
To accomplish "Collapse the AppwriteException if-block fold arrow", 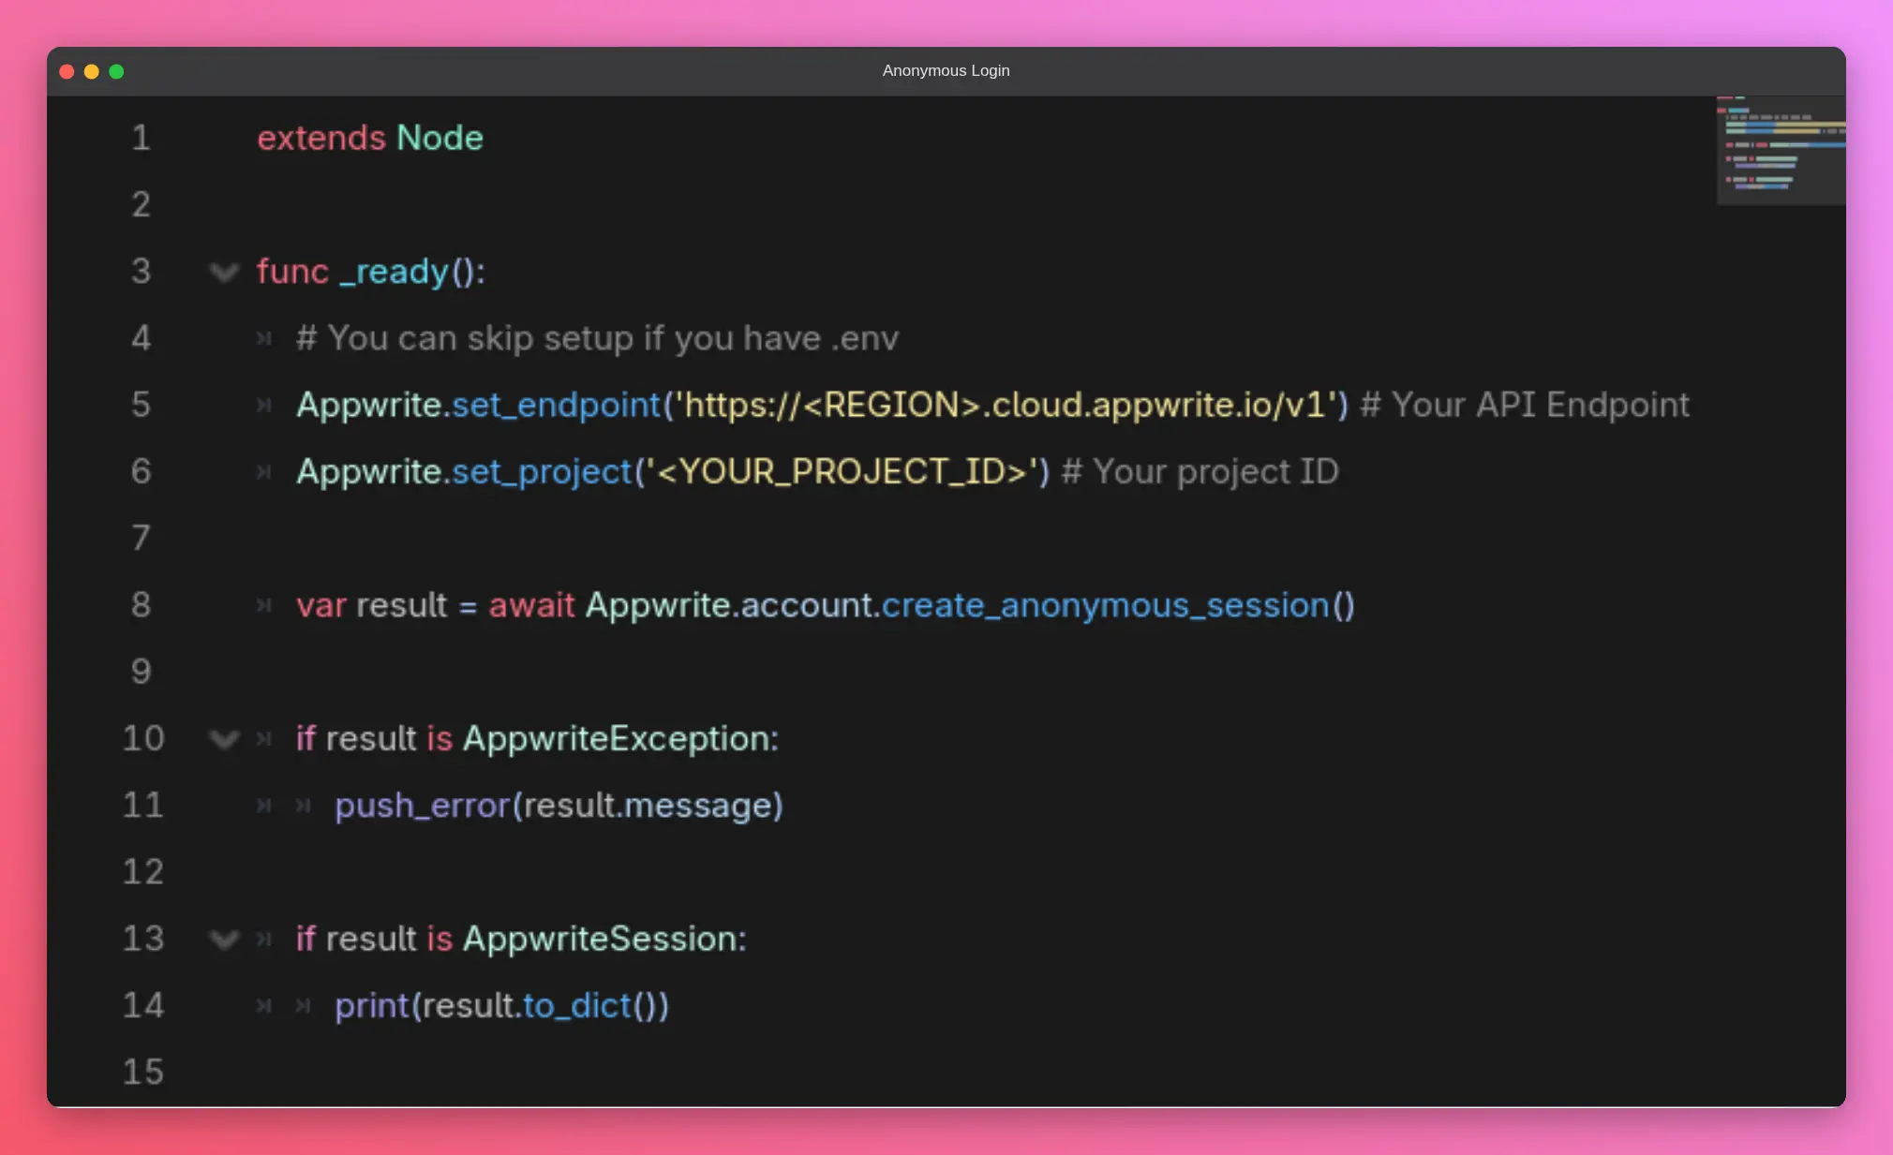I will point(224,740).
